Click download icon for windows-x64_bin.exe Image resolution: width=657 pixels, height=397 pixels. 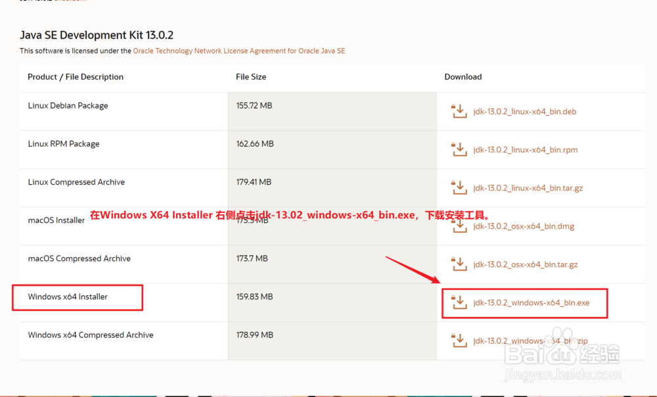tap(459, 302)
